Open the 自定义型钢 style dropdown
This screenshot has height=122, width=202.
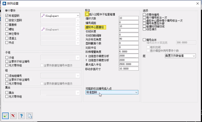tap(60, 20)
